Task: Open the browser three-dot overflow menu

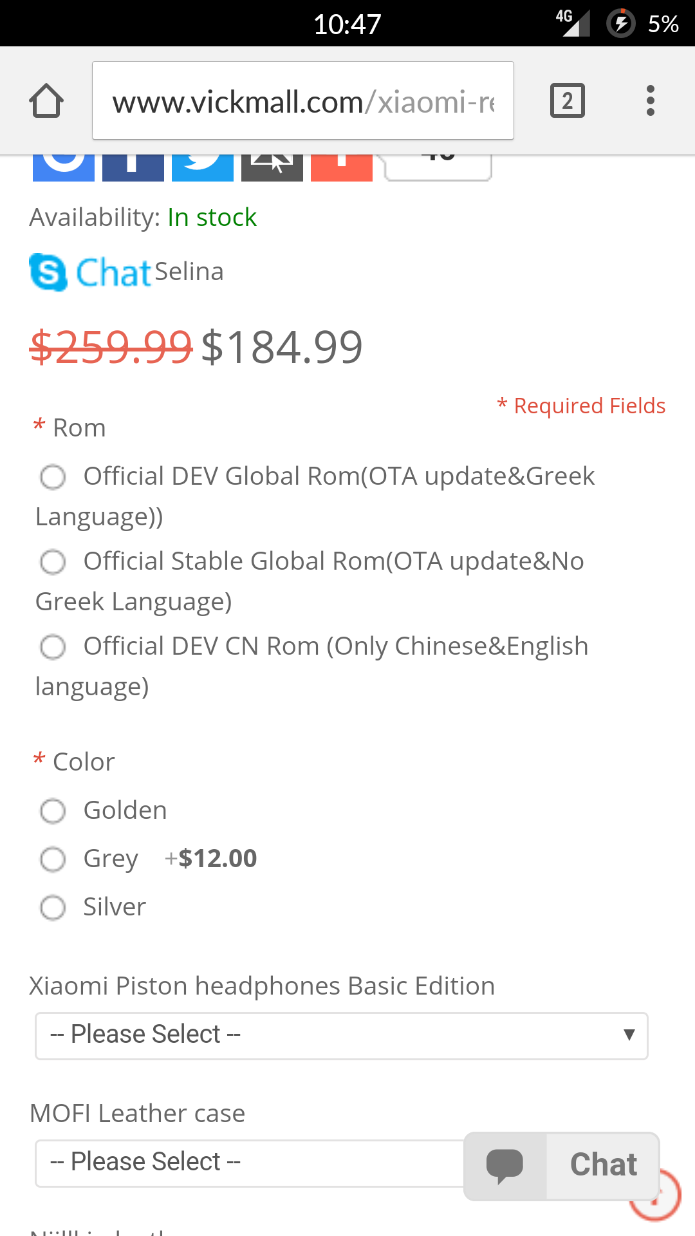Action: [x=651, y=101]
